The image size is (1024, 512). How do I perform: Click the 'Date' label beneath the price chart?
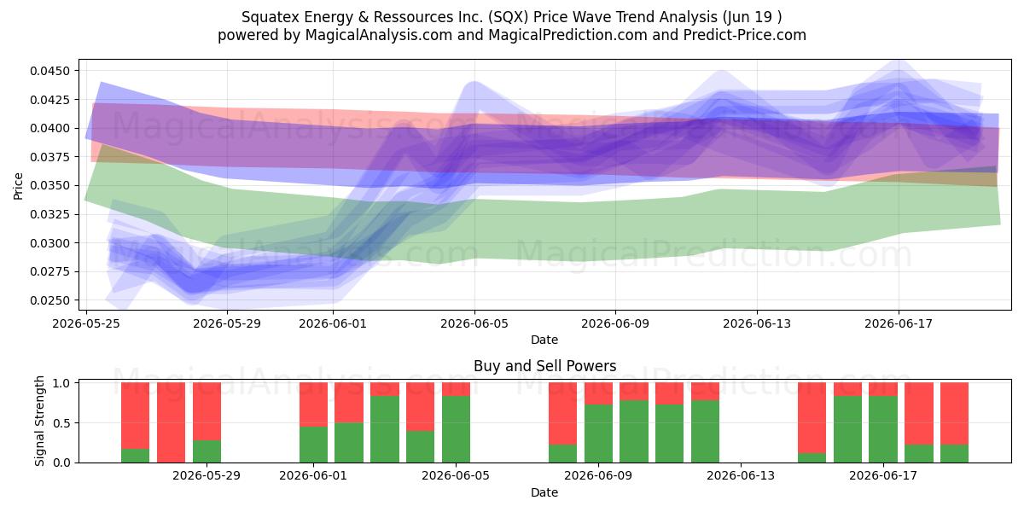[x=544, y=340]
